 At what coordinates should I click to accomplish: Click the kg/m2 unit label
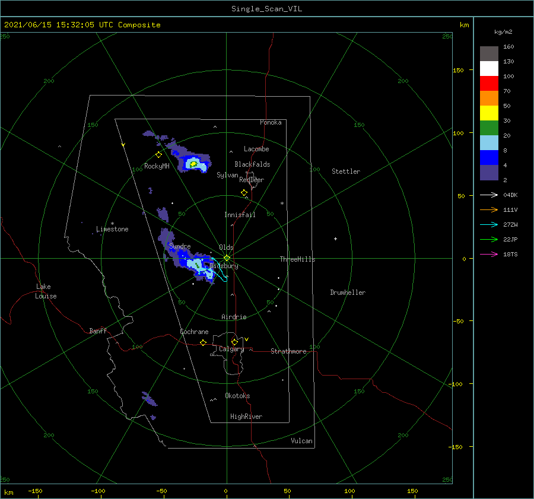[503, 32]
